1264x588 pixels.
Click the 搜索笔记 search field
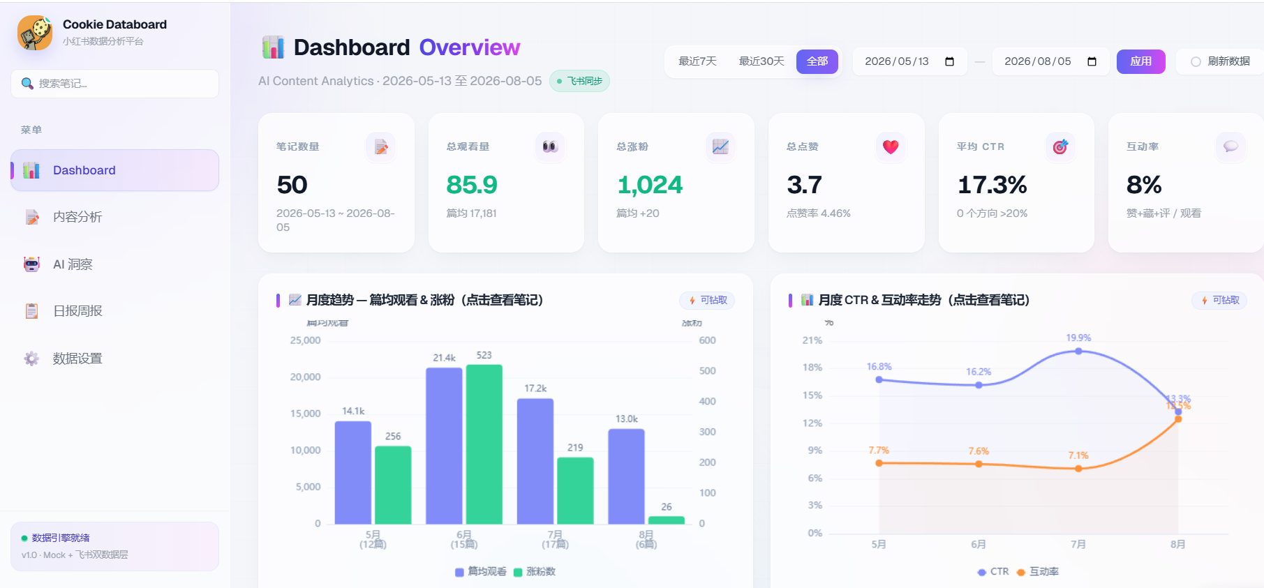115,84
